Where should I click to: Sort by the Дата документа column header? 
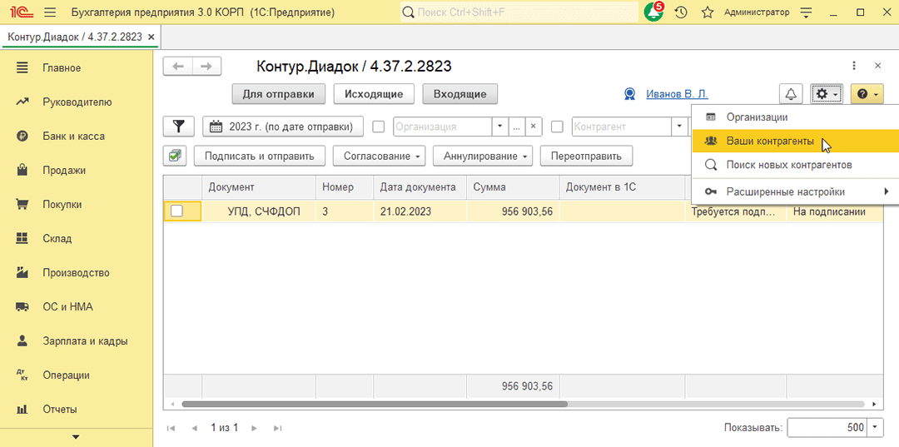coord(420,187)
